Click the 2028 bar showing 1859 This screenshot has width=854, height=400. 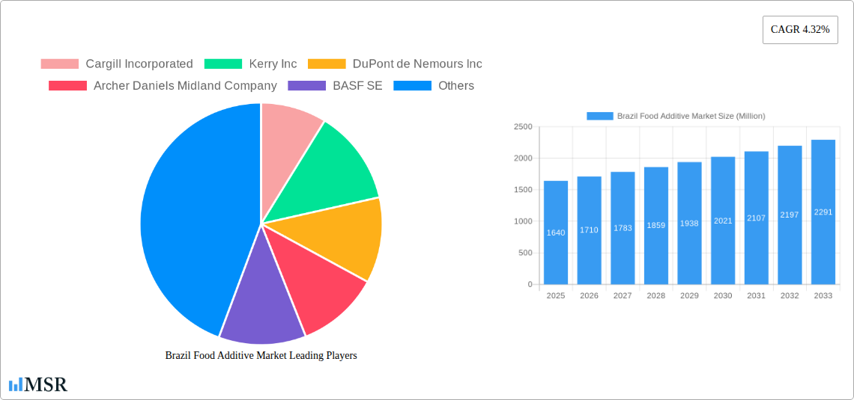[x=656, y=226]
